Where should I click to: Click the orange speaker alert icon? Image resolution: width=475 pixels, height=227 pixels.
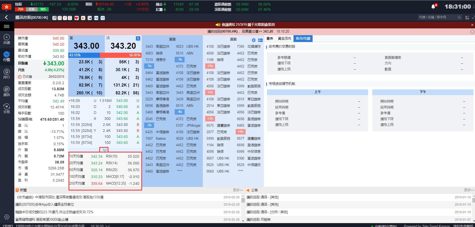tap(83, 18)
